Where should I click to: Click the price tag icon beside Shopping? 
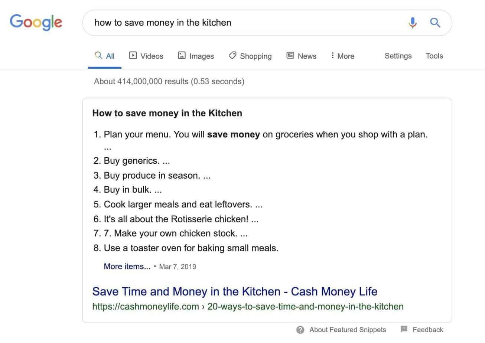(x=232, y=55)
